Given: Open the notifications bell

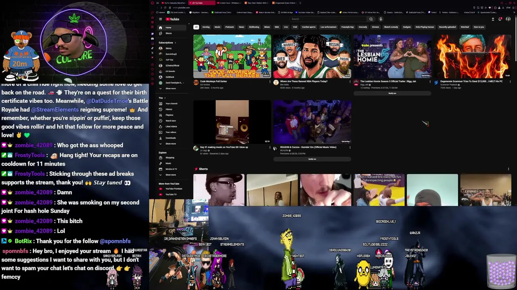Looking at the screenshot, I should 500,19.
